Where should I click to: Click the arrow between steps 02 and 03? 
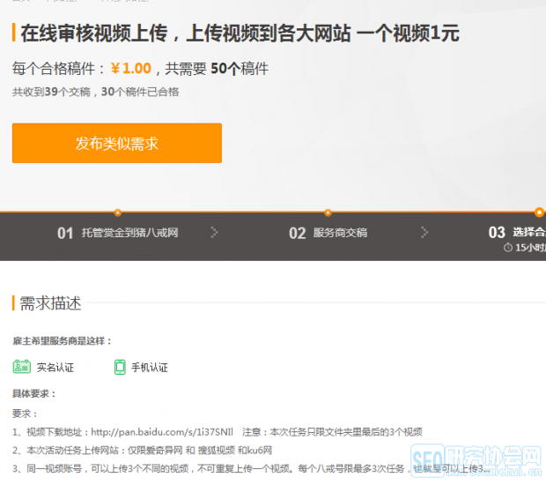pyautogui.click(x=424, y=233)
